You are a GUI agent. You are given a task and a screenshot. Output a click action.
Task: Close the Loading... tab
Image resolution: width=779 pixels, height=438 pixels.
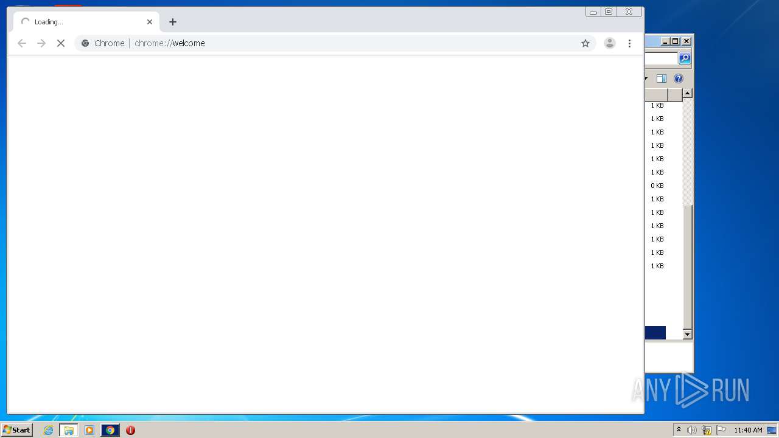[150, 22]
